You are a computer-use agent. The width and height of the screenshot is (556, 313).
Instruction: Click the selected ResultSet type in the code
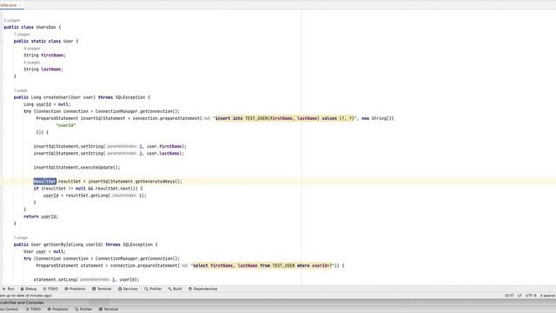(44, 182)
